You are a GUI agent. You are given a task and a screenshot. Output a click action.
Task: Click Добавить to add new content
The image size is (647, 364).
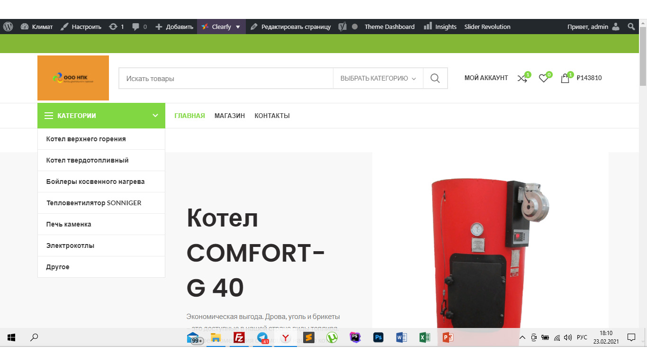coord(174,27)
